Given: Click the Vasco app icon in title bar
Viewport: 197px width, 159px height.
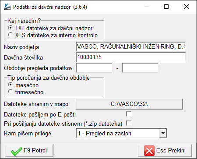Looking at the screenshot, I should click(x=7, y=7).
